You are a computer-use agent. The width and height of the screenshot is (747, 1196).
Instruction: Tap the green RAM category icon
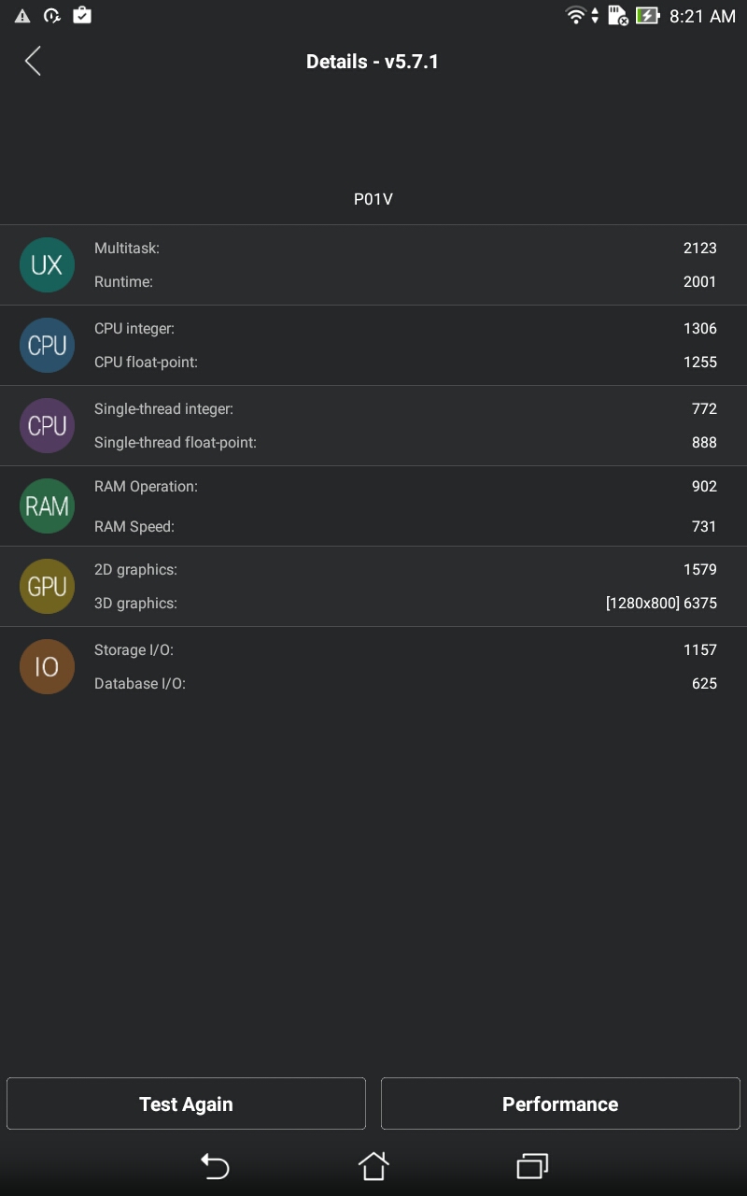pos(47,506)
